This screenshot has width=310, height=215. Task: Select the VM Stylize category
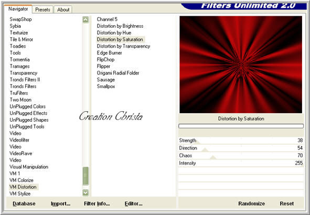(20, 193)
